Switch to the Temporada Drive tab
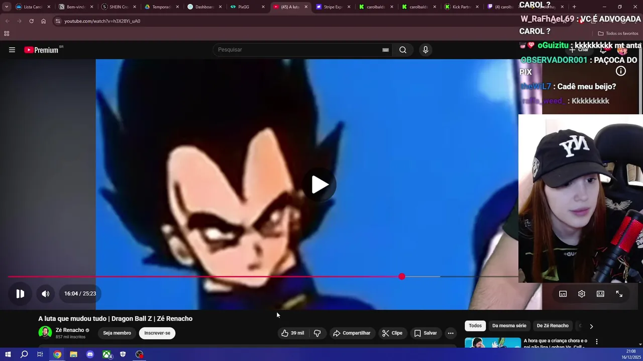The image size is (643, 361). tap(161, 7)
